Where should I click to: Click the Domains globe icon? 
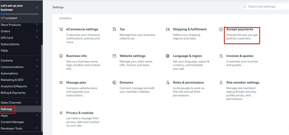[114, 83]
